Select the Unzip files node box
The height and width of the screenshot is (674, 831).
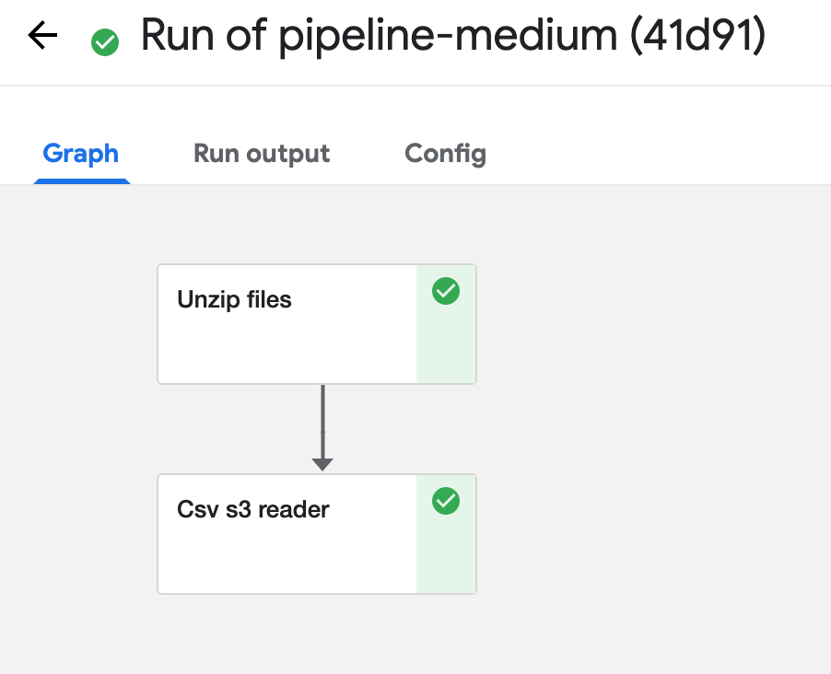click(x=317, y=324)
